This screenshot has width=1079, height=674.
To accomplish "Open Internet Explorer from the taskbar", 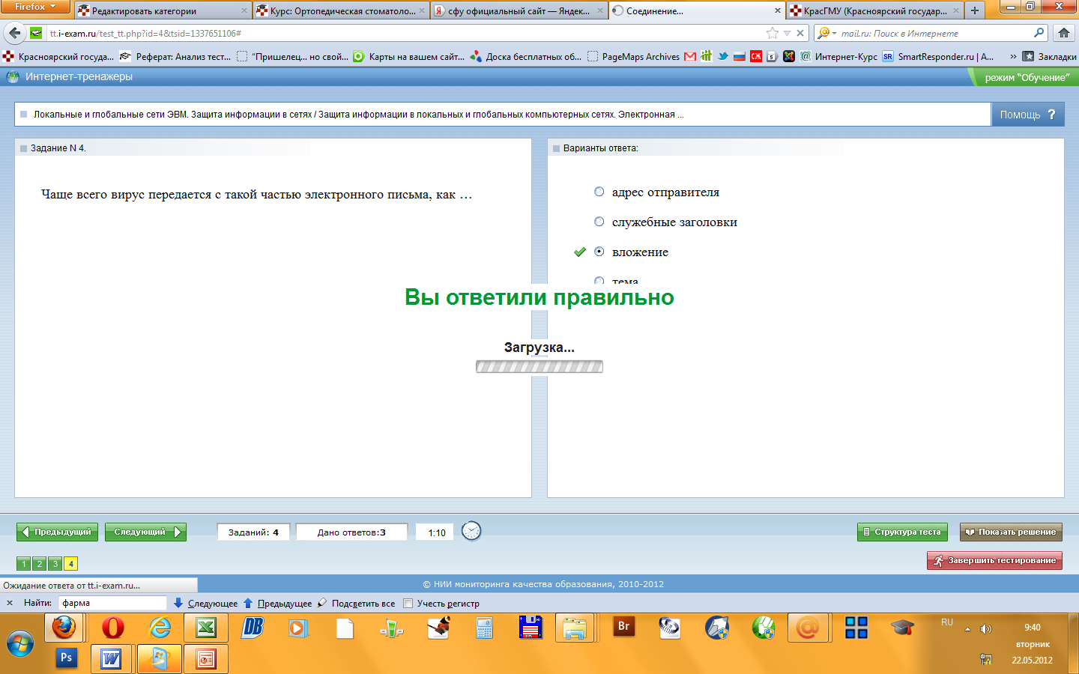I will coord(160,628).
